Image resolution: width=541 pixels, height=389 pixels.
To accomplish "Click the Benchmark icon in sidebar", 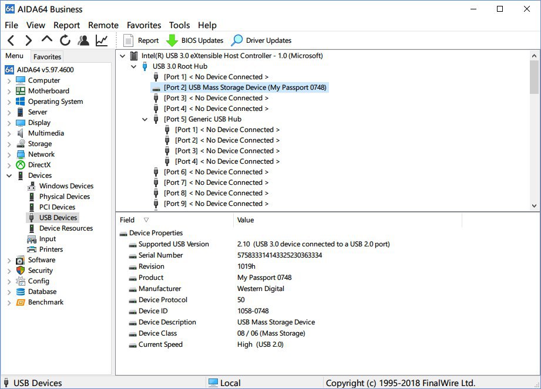I will (x=21, y=303).
